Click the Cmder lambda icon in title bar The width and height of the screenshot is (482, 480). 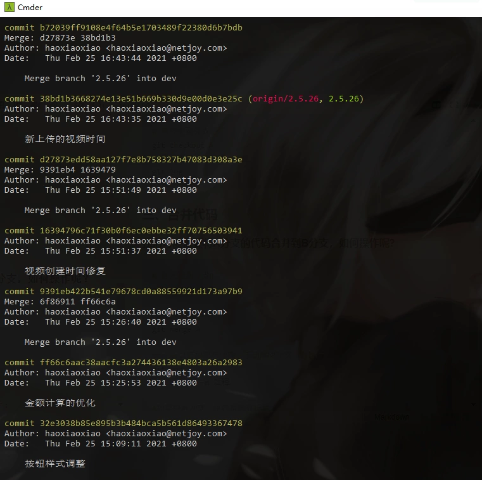(x=10, y=7)
